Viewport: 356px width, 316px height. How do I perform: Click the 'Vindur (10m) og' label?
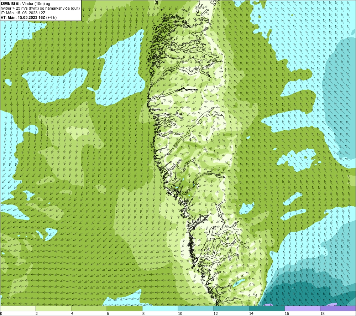click(36, 4)
